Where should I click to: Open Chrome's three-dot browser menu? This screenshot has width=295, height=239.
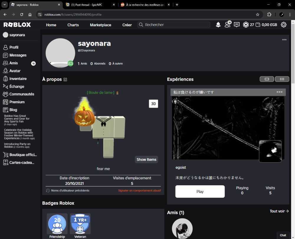(x=290, y=14)
